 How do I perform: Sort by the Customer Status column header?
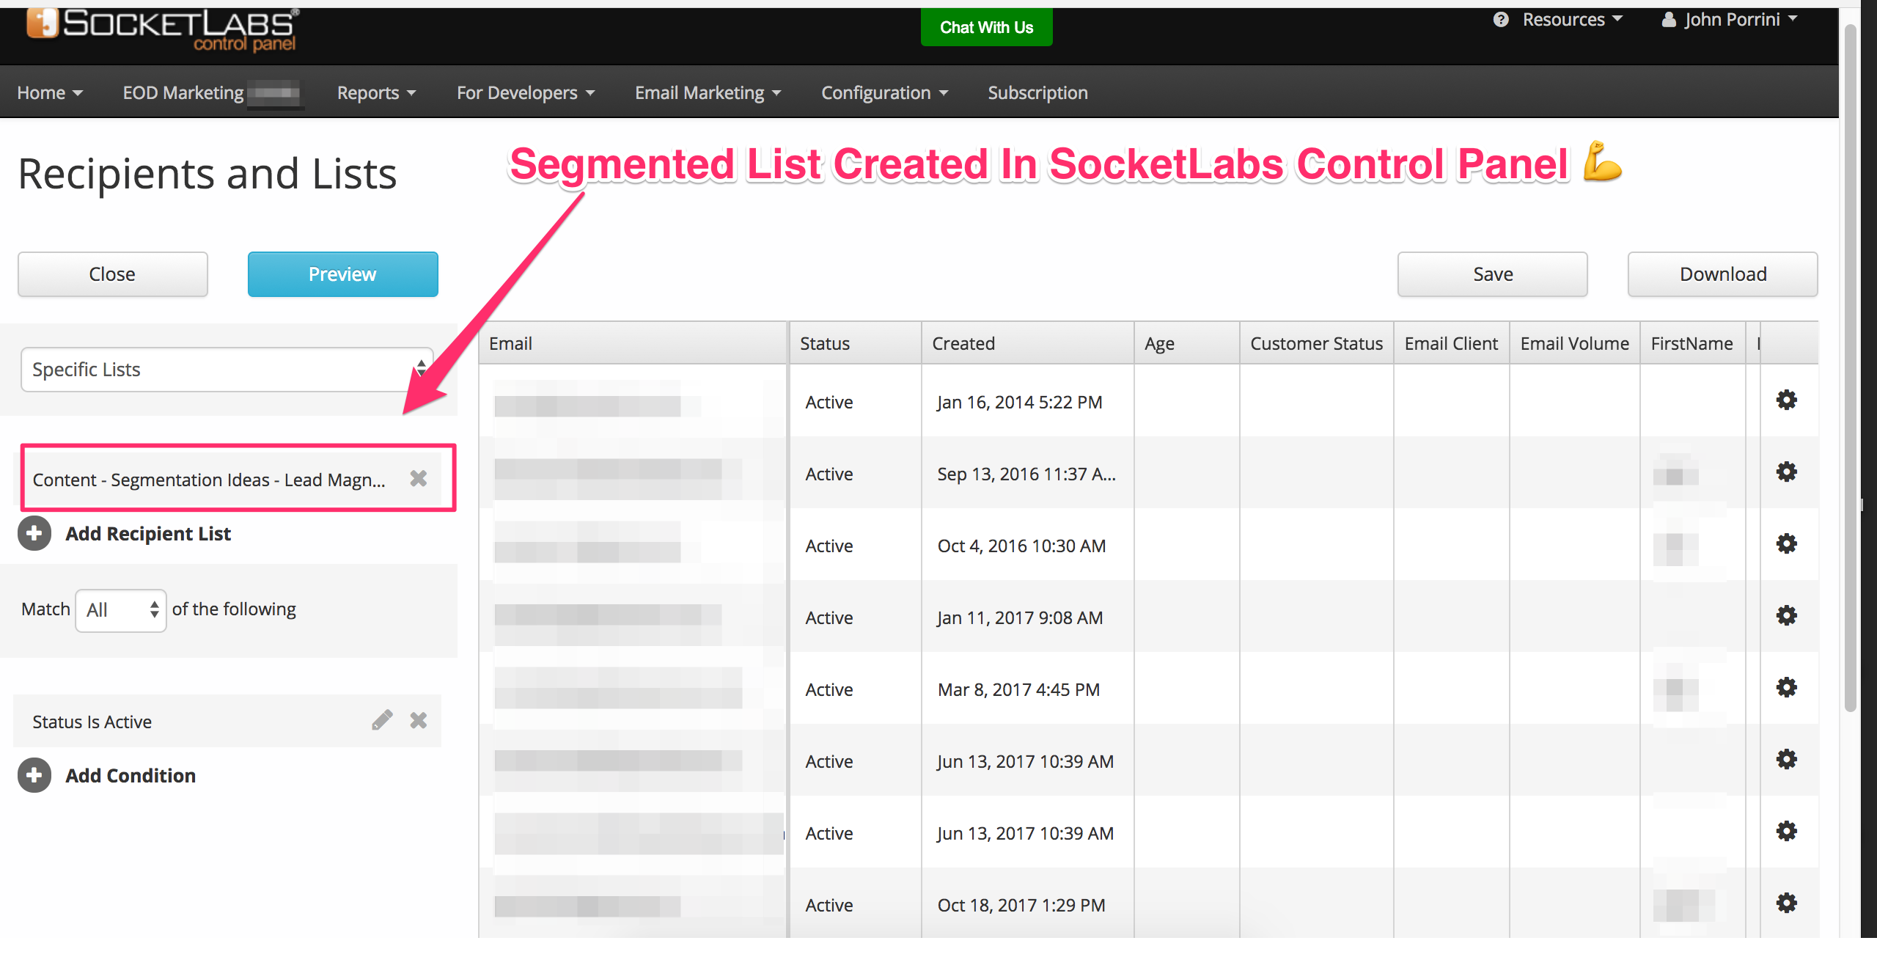[x=1317, y=343]
